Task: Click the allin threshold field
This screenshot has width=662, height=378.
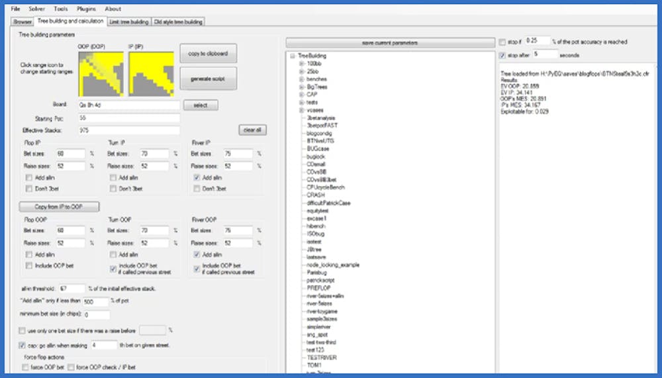Action: [x=71, y=289]
